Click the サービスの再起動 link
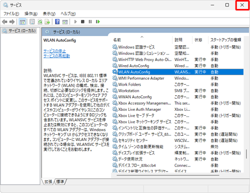This screenshot has height=193, width=250. point(56,56)
